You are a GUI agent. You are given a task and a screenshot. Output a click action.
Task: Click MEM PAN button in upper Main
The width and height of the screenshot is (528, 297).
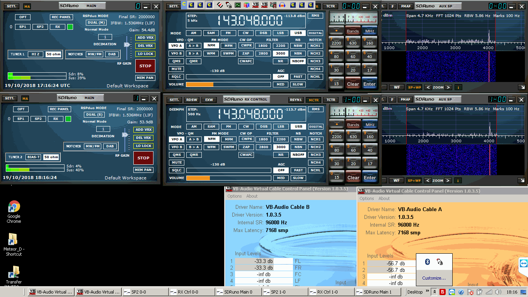[145, 78]
